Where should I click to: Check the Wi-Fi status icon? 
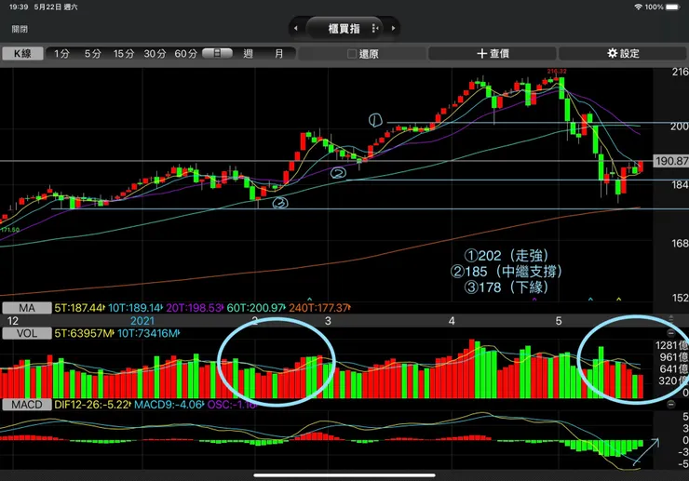click(x=638, y=7)
